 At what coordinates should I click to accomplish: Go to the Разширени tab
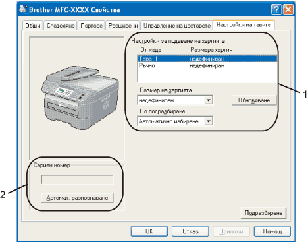[123, 26]
